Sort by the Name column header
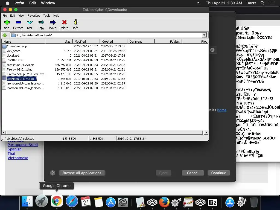This screenshot has width=280, height=210. point(24,42)
